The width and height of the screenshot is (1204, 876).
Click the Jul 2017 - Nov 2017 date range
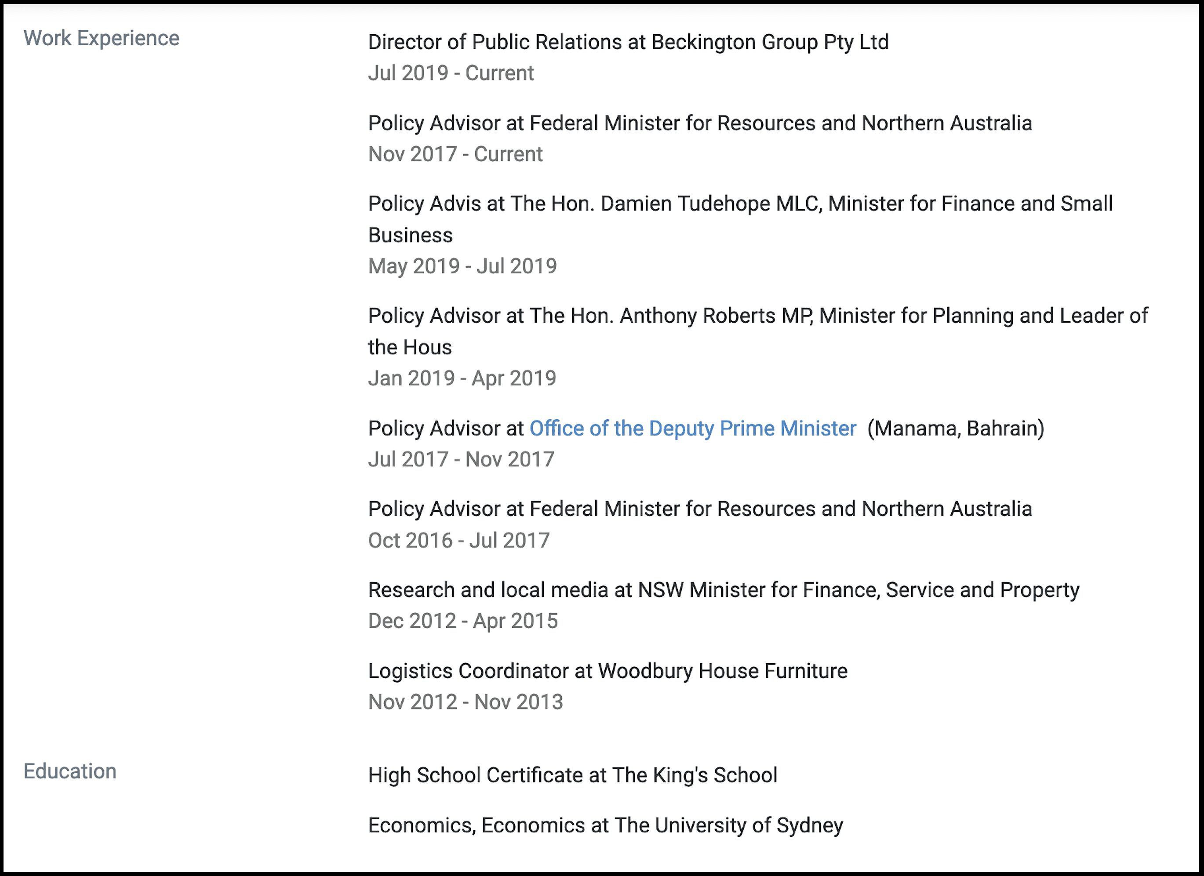click(461, 459)
